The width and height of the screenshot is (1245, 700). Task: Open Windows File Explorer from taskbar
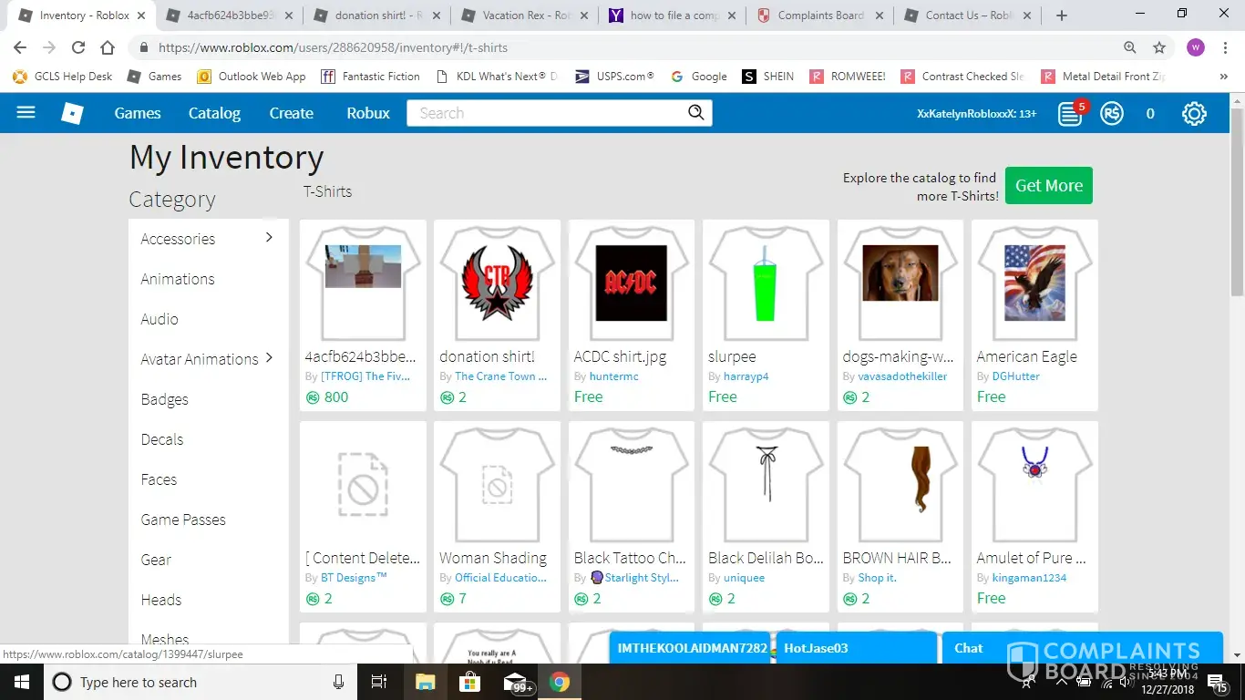[x=426, y=682]
